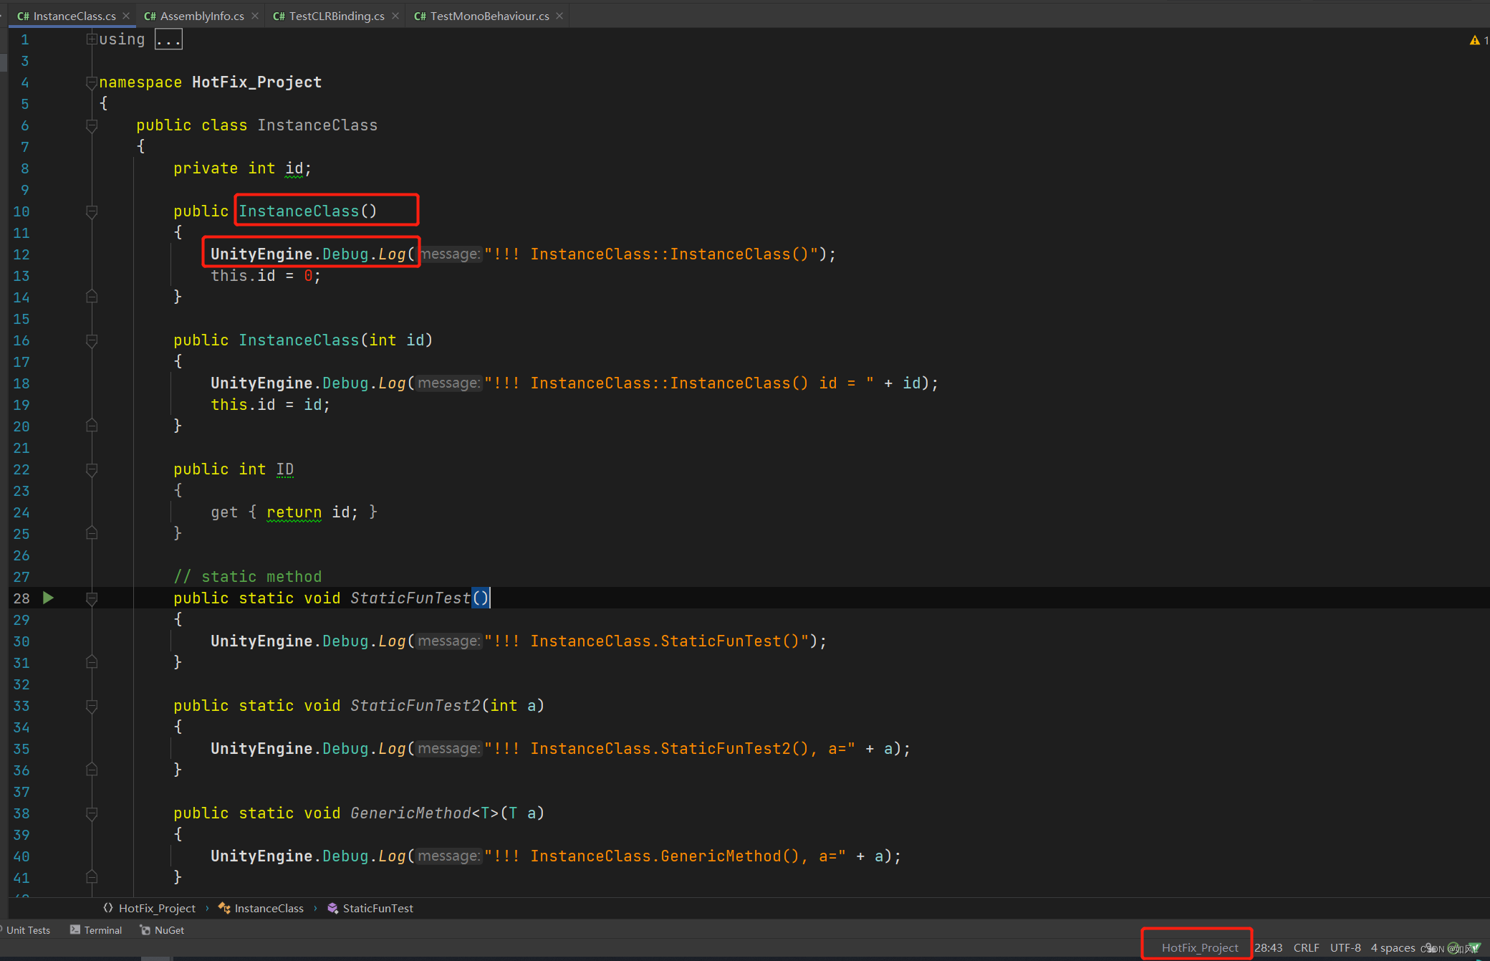Select InstanceClass in the breadcrumb bar
The width and height of the screenshot is (1490, 961).
(x=261, y=908)
